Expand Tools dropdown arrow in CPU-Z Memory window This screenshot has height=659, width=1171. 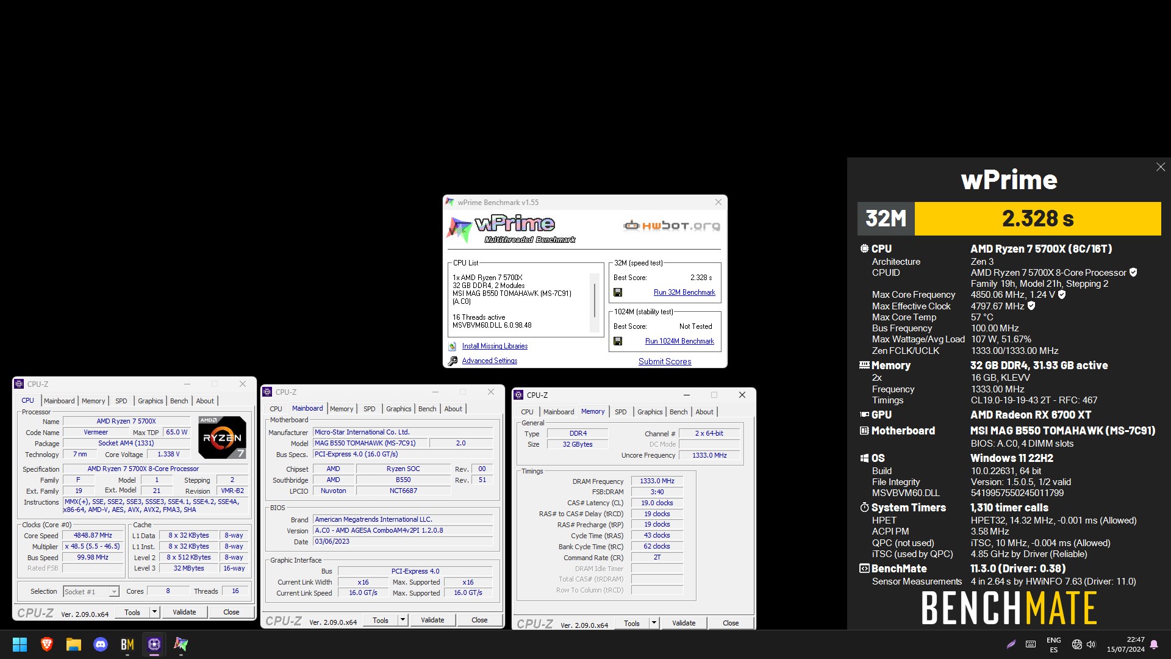coord(654,623)
